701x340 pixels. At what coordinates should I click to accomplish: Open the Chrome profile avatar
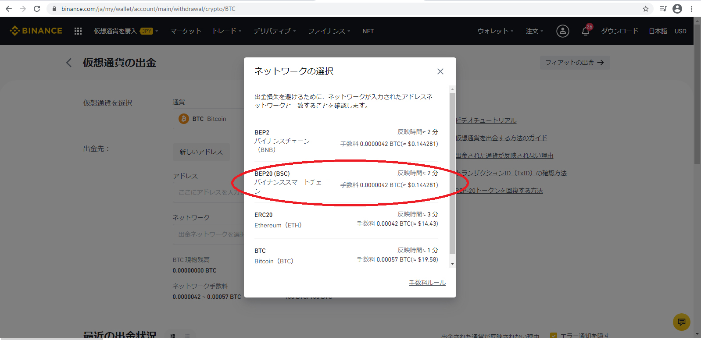point(677,9)
